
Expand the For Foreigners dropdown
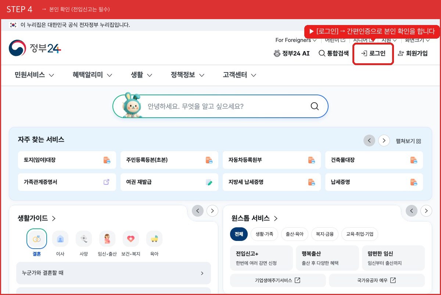pos(296,40)
